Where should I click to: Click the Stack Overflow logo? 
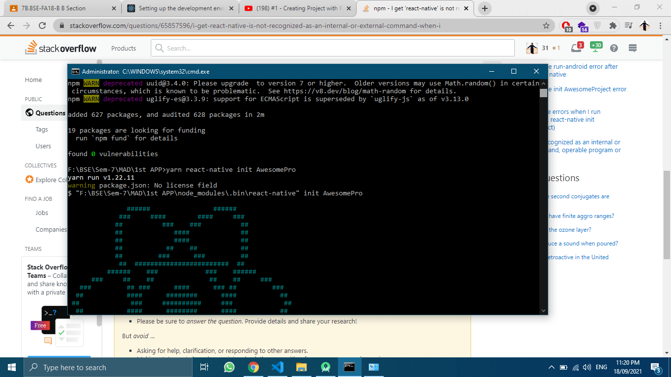pyautogui.click(x=60, y=48)
